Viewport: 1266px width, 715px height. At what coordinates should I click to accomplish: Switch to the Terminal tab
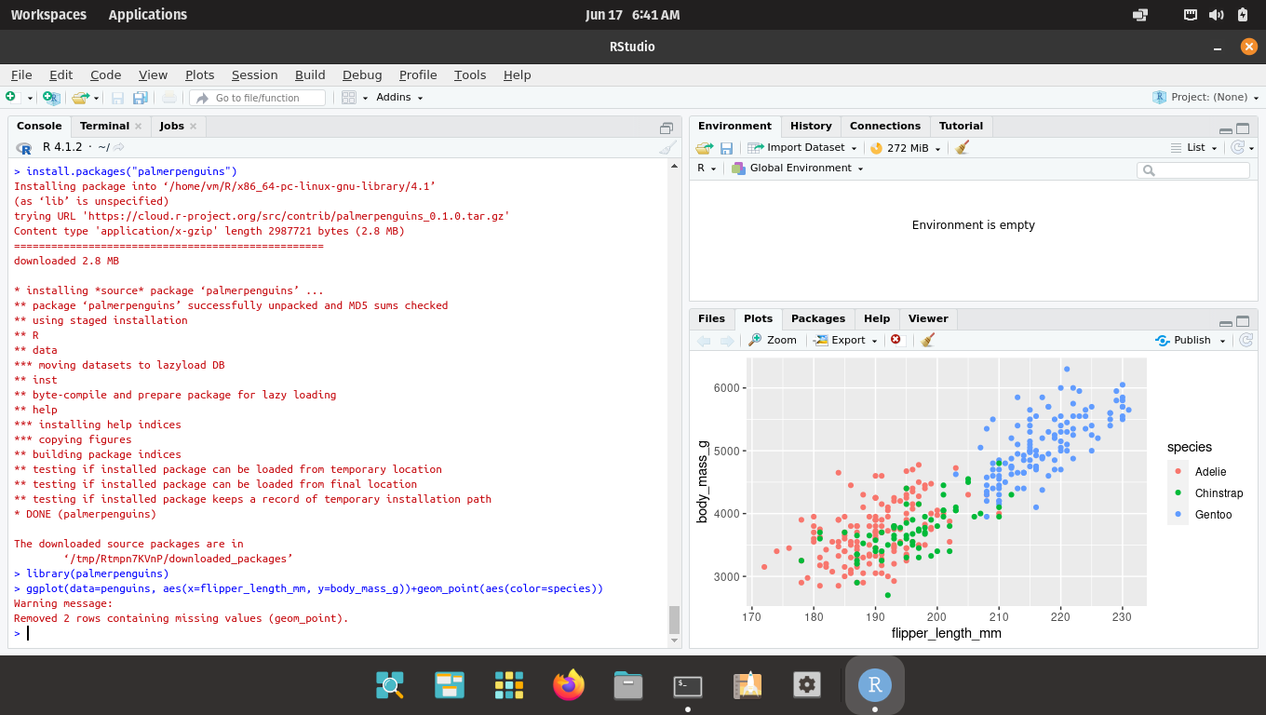[104, 126]
